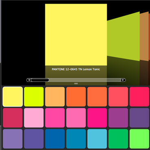The image size is (150, 150).
Task: Click the coverflow scrollbar thumb
Action: [x=40, y=80]
